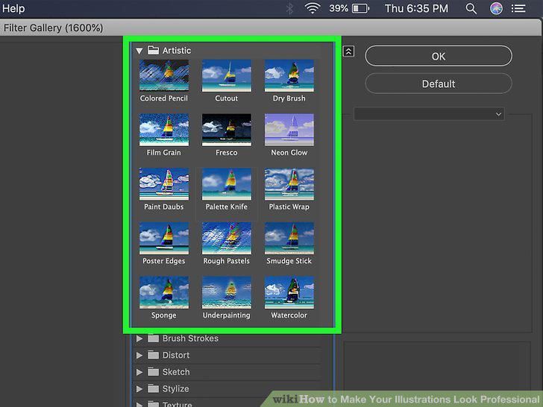
Task: Select the Poster Edges filter thumbnail
Action: point(164,238)
